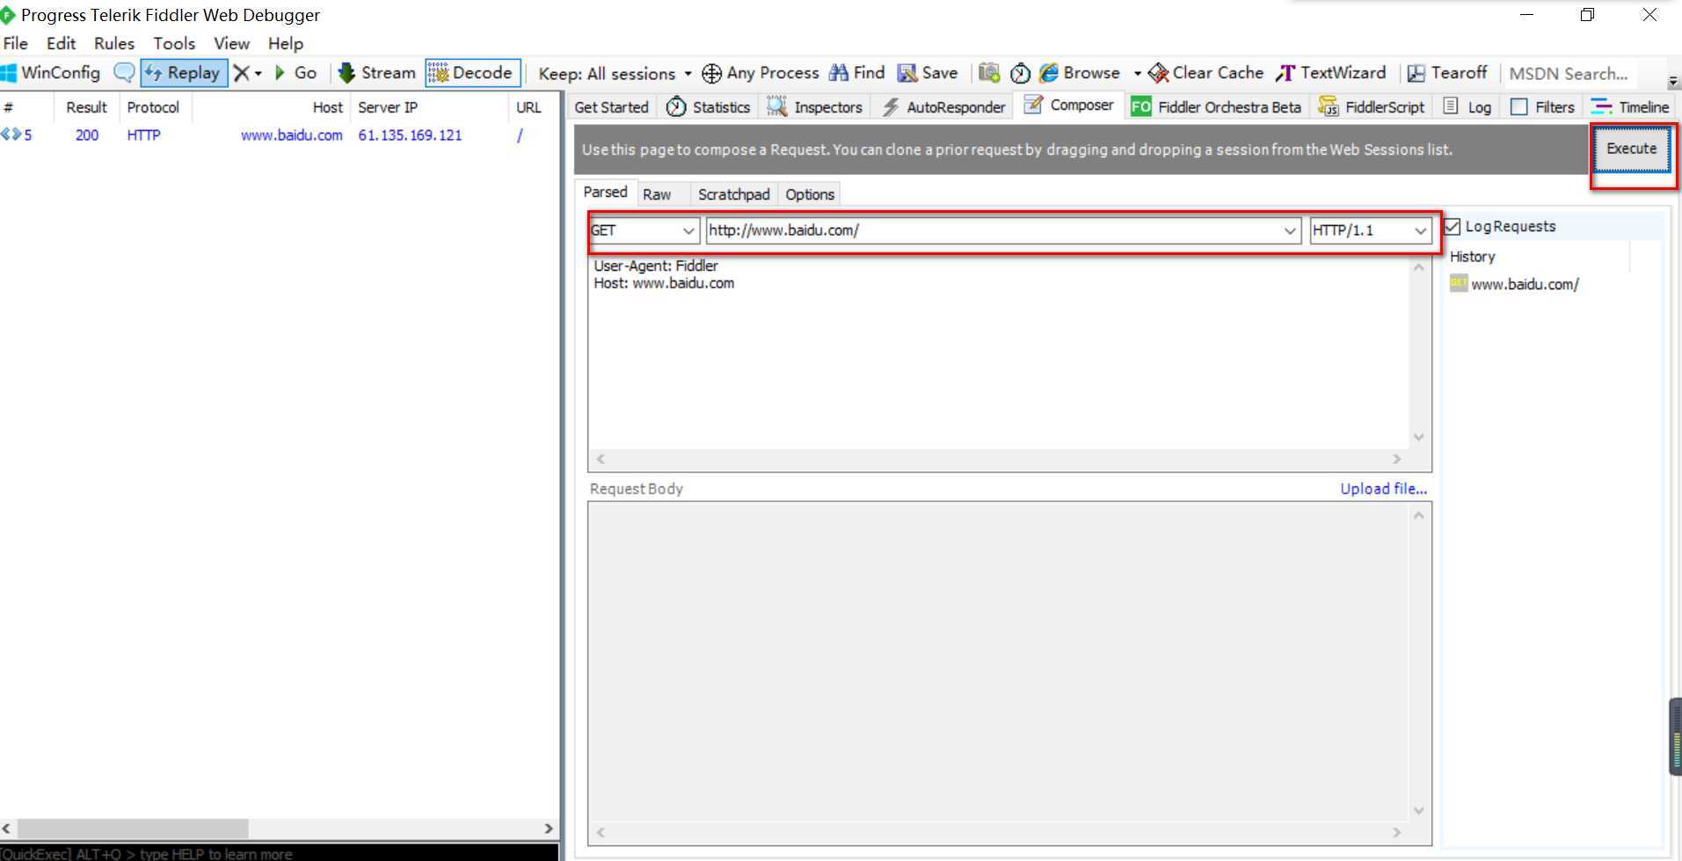The width and height of the screenshot is (1682, 861).
Task: Open the Filters tab
Action: (1542, 106)
